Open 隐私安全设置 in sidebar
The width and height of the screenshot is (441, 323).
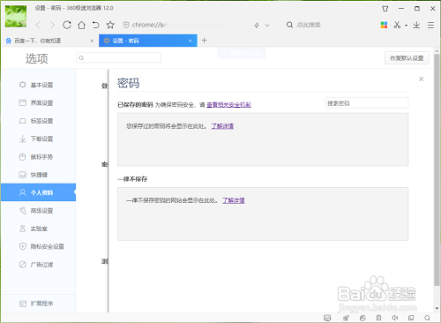pos(38,246)
